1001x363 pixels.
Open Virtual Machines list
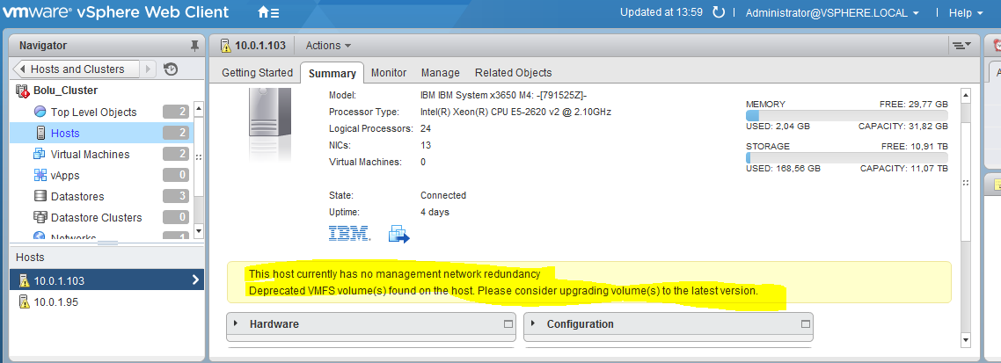point(101,154)
